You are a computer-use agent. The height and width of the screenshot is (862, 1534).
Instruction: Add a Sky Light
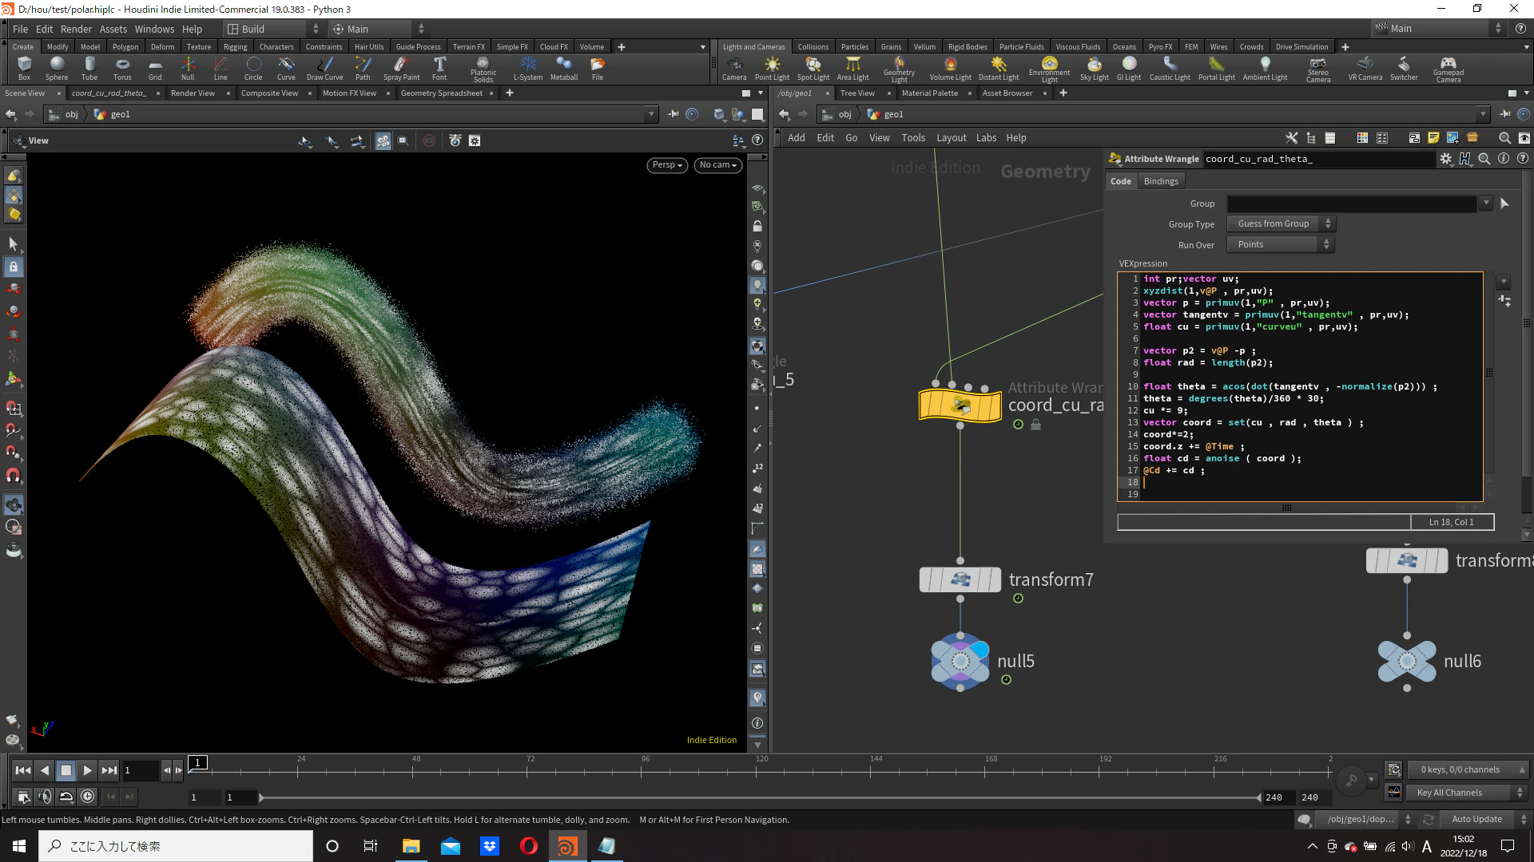click(x=1095, y=69)
